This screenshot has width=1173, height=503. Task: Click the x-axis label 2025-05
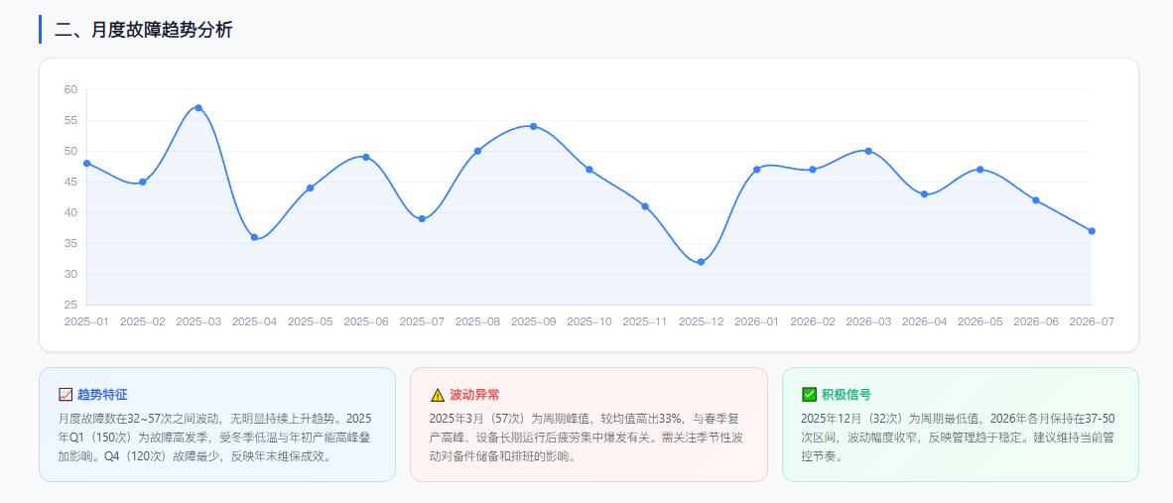(311, 321)
